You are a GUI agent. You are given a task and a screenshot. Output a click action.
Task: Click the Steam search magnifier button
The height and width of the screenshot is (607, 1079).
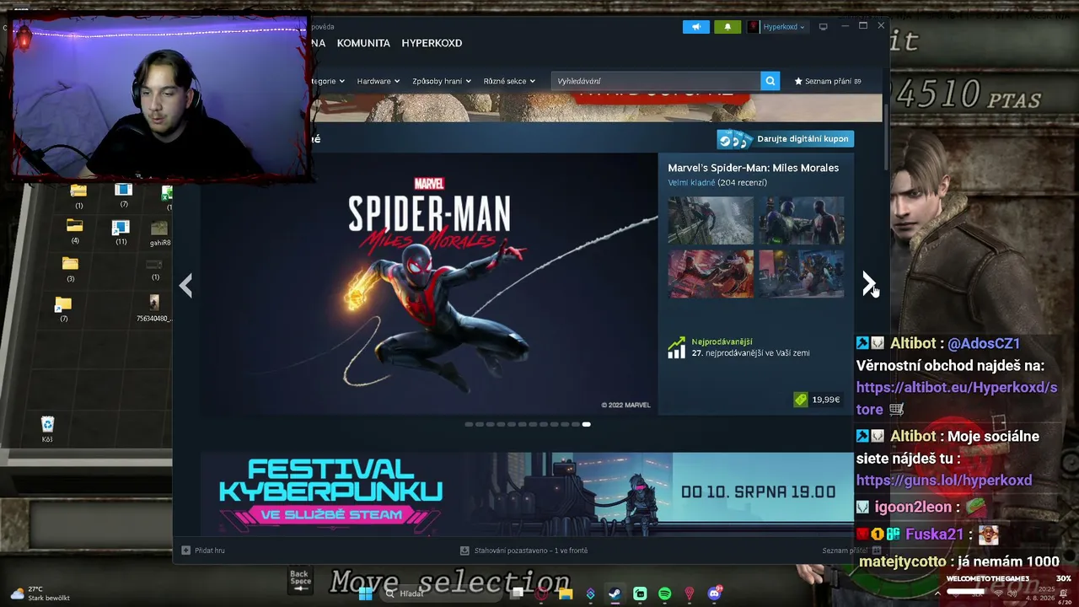point(770,81)
